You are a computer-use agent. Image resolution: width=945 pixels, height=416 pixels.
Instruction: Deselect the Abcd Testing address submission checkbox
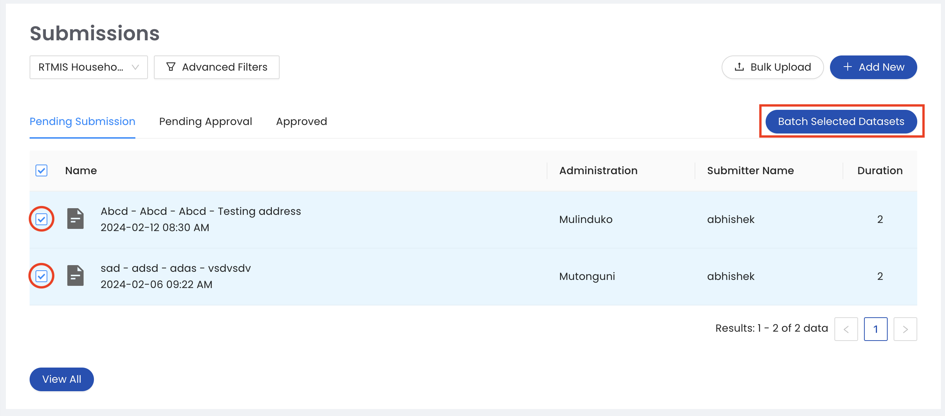[x=41, y=219]
